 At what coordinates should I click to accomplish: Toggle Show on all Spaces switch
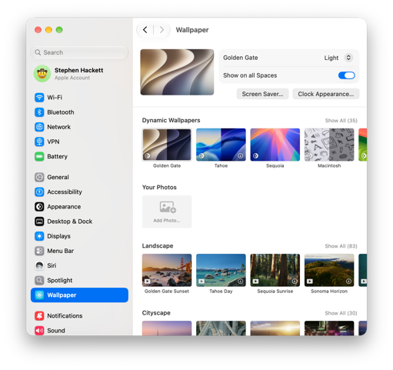pyautogui.click(x=346, y=75)
